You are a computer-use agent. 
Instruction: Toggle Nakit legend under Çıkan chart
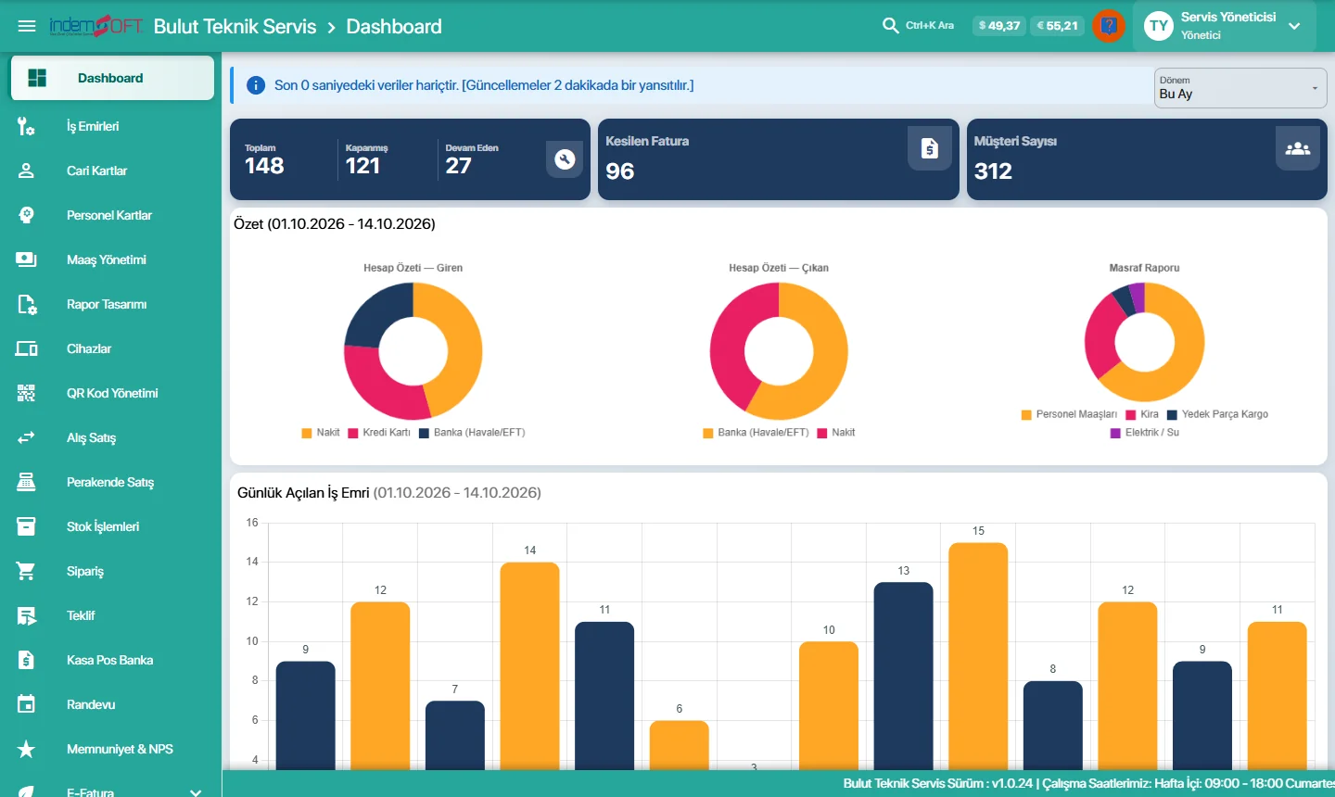(836, 433)
